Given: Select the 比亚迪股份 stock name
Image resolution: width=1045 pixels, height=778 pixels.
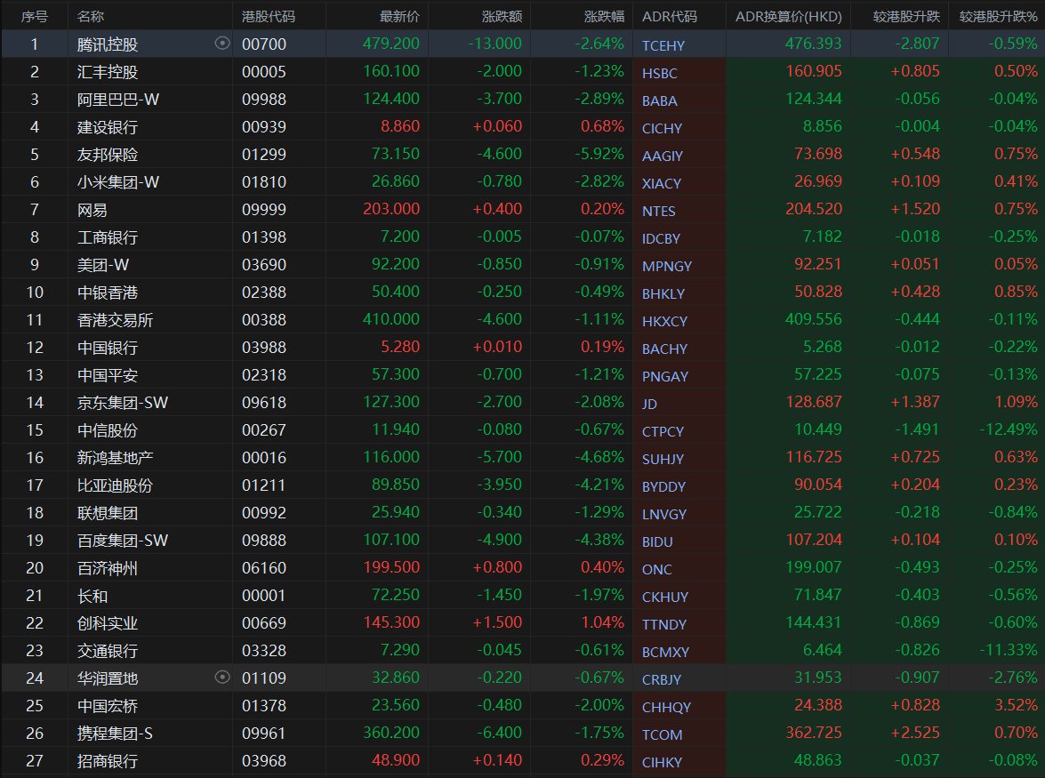Looking at the screenshot, I should (x=116, y=485).
